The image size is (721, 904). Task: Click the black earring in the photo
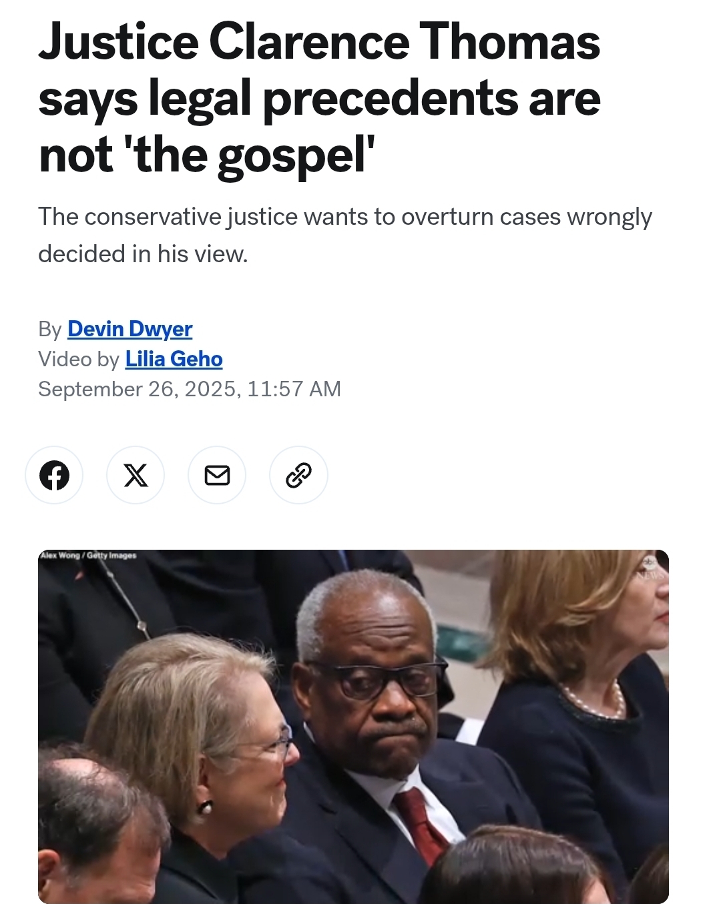[x=205, y=807]
